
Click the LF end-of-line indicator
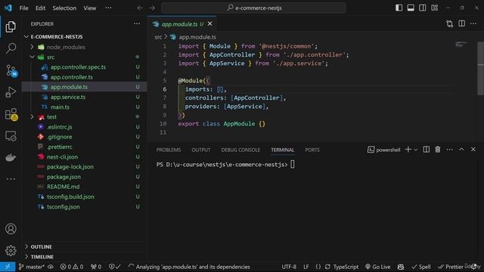pyautogui.click(x=306, y=267)
